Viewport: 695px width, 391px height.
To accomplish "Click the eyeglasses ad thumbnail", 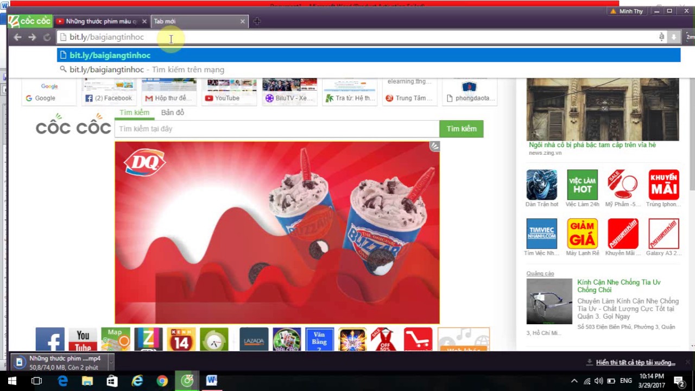I will tap(549, 301).
